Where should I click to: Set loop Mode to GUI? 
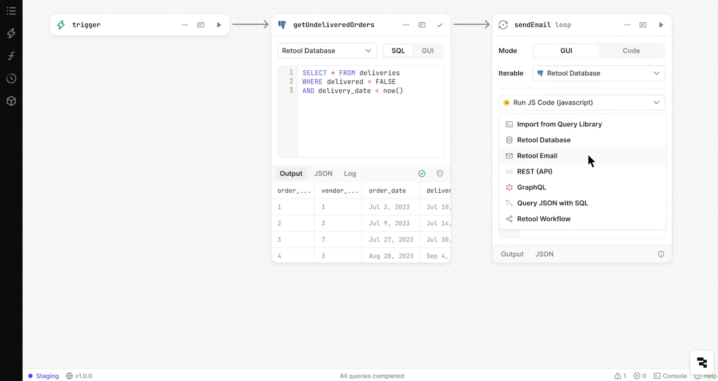point(566,51)
